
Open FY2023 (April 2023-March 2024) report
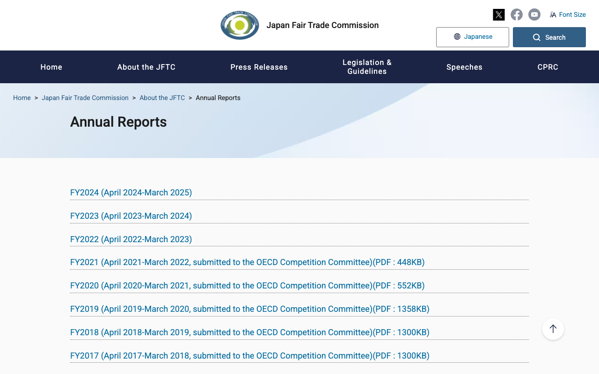[131, 216]
